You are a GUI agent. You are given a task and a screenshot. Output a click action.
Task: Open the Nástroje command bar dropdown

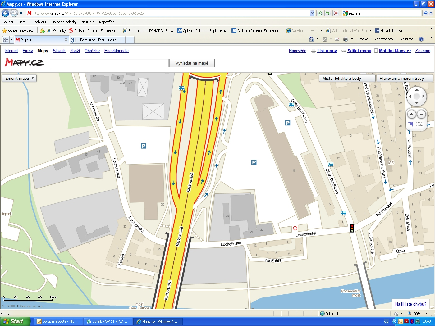point(408,39)
